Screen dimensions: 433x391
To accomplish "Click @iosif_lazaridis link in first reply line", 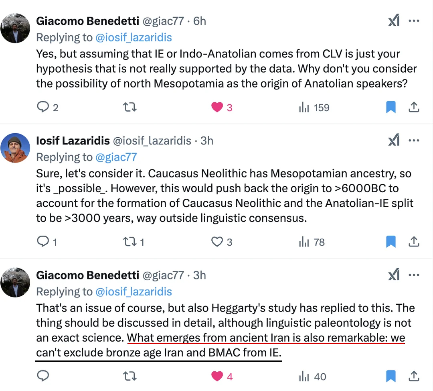I will 134,38.
